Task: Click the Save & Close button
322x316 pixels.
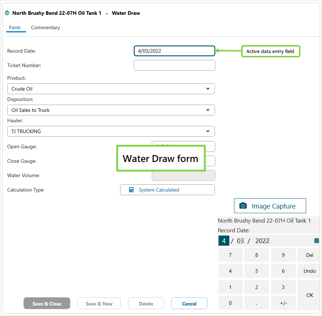Action: 47,304
